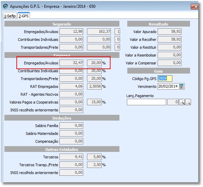Click the Lanç.Pagamento number field showing 0

173,102
